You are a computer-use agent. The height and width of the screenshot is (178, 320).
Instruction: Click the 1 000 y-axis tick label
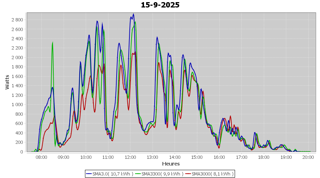click(x=17, y=105)
